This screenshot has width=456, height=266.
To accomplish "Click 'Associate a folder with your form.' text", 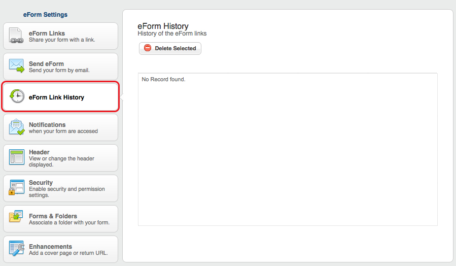I will [69, 223].
